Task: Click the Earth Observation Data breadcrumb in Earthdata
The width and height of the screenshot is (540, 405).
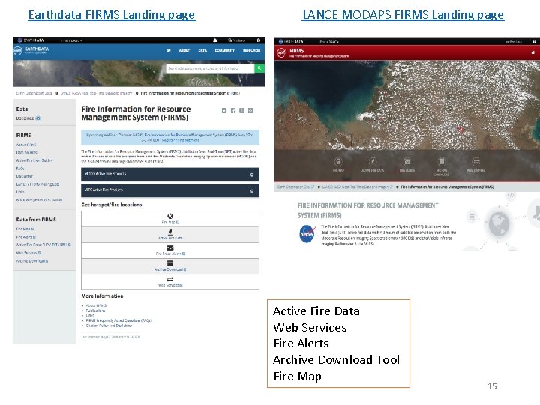Action: pos(34,93)
